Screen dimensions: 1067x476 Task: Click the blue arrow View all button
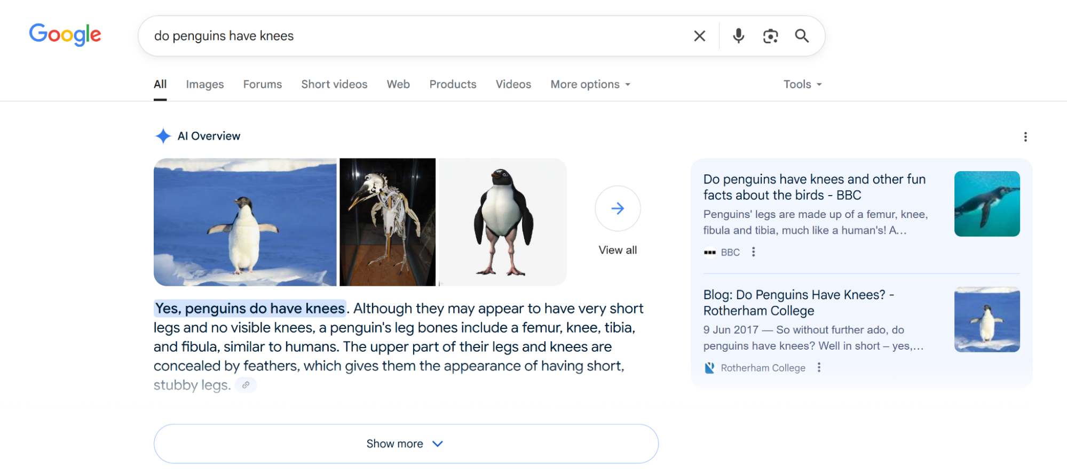pos(618,208)
